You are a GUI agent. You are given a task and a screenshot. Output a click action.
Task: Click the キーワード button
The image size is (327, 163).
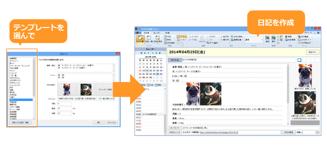tap(174, 128)
